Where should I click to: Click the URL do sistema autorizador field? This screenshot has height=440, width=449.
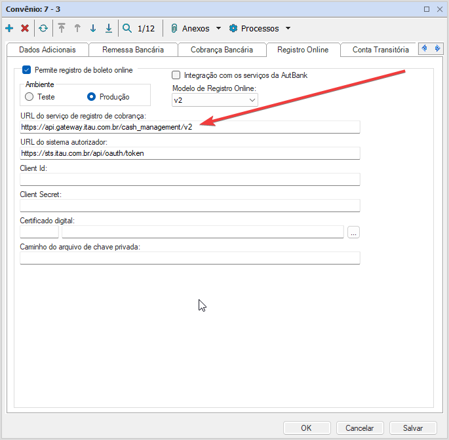coord(190,153)
